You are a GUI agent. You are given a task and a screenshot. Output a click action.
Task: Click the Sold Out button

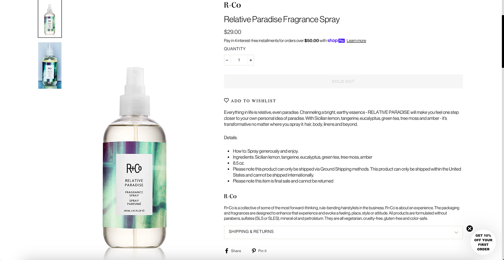click(x=343, y=81)
